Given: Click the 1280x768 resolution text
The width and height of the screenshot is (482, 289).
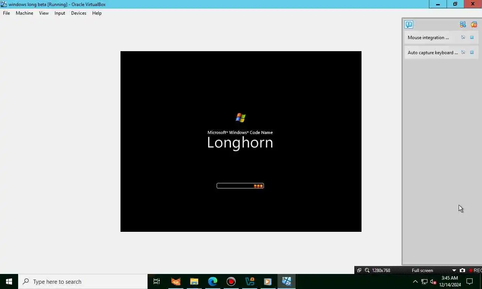Looking at the screenshot, I should coord(381,271).
